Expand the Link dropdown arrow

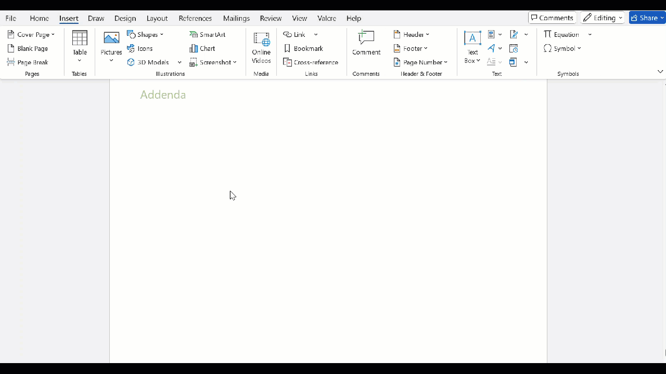316,34
